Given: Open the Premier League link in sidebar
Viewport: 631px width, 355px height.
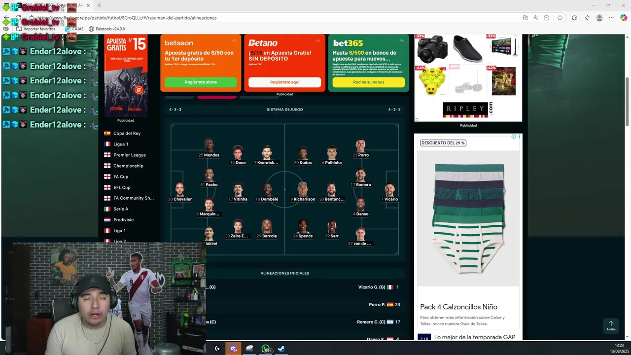Looking at the screenshot, I should tap(130, 155).
